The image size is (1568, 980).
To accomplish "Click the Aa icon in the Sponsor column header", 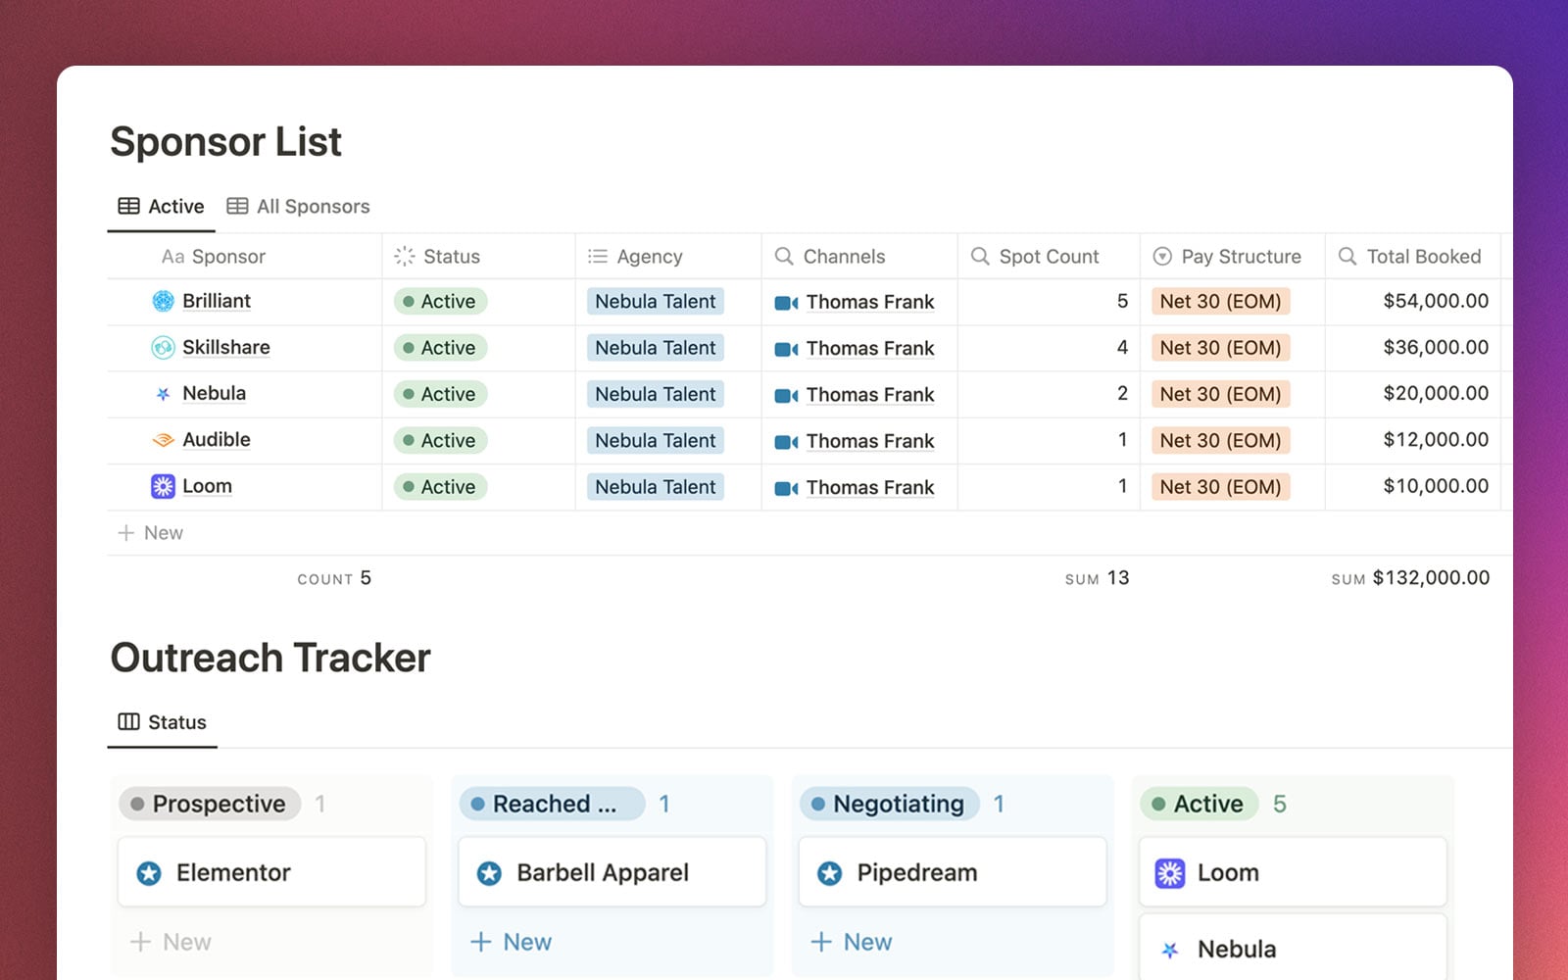I will 174,256.
